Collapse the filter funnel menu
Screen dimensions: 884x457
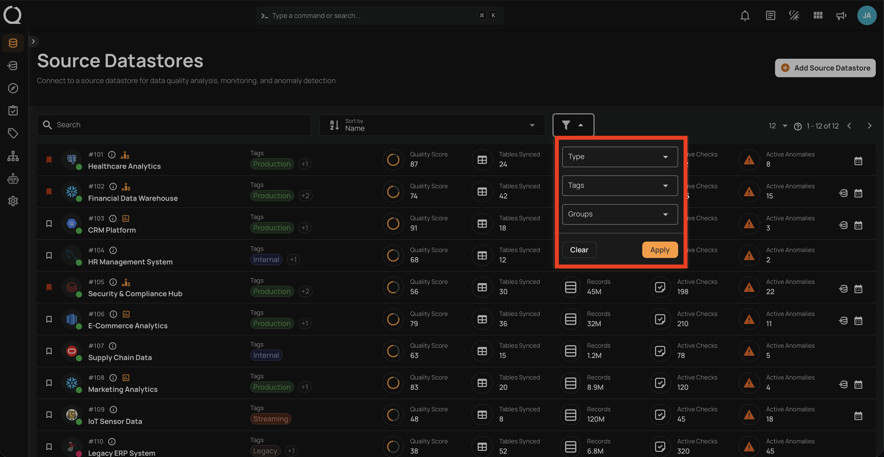[x=573, y=125]
